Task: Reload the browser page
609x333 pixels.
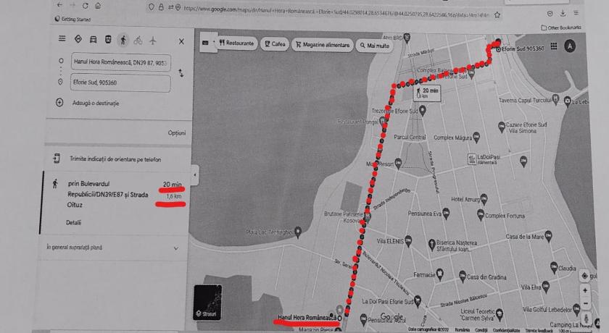Action: tap(85, 6)
